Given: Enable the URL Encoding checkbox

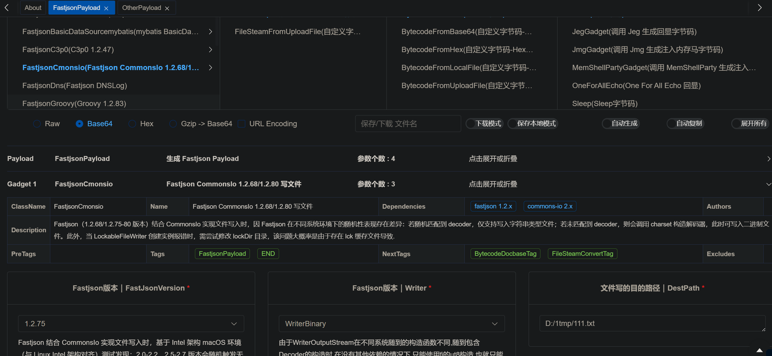Looking at the screenshot, I should coord(242,124).
